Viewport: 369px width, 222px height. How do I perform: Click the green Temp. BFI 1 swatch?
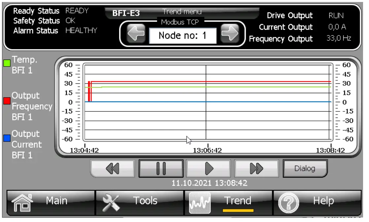[x=7, y=63]
